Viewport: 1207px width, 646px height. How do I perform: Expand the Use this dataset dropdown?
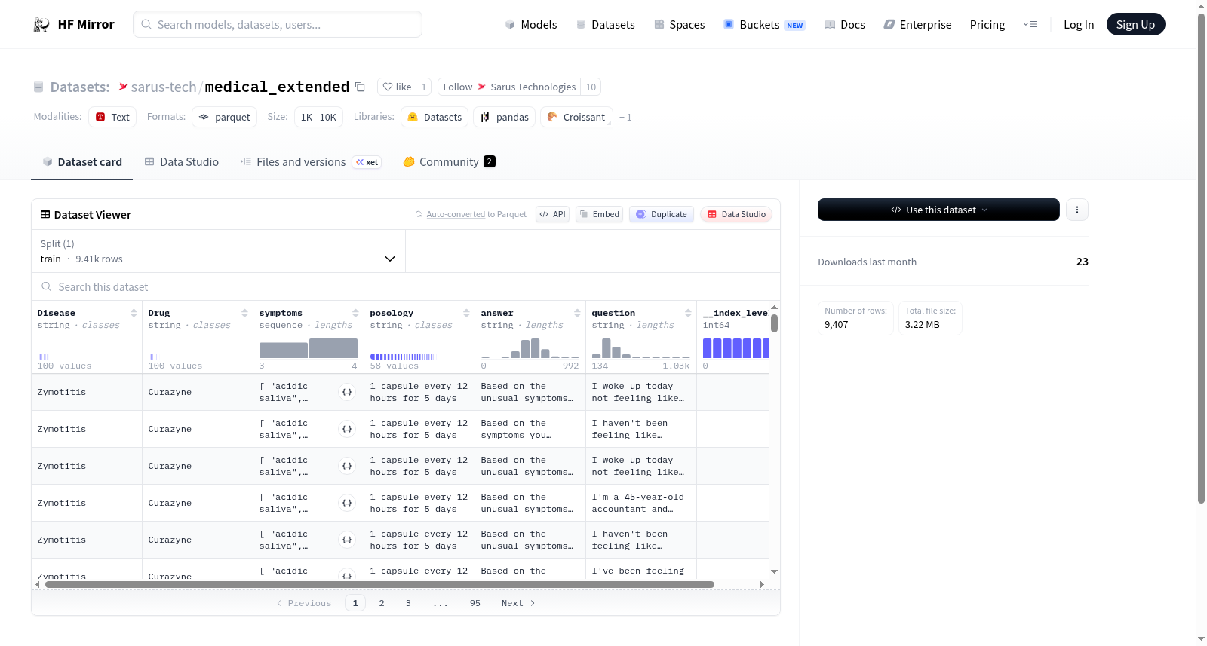[938, 210]
